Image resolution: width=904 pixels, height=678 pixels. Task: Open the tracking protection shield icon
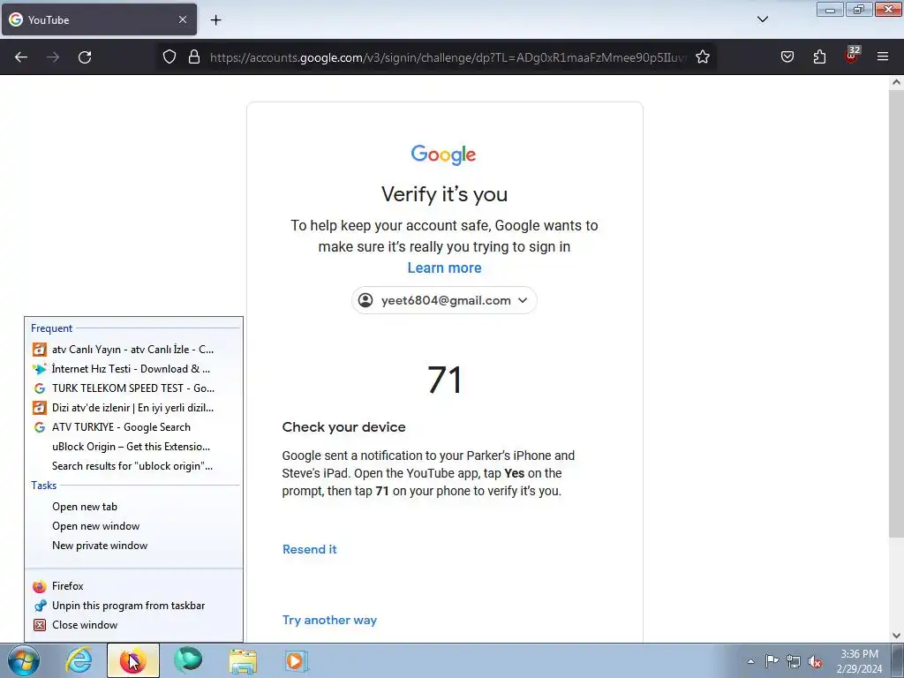(x=169, y=57)
